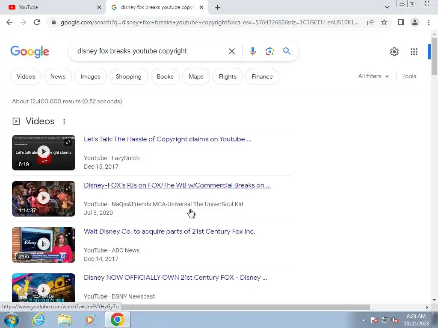The height and width of the screenshot is (328, 438).
Task: Filter results by Maps
Action: pyautogui.click(x=196, y=76)
